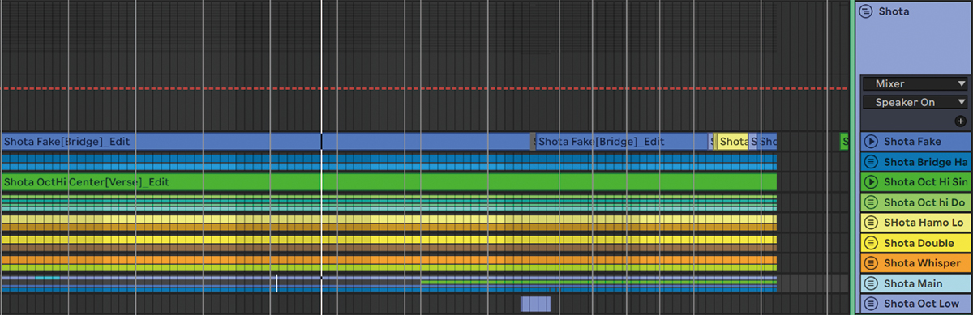Open the Speaker On dropdown
This screenshot has width=973, height=315.
point(915,103)
